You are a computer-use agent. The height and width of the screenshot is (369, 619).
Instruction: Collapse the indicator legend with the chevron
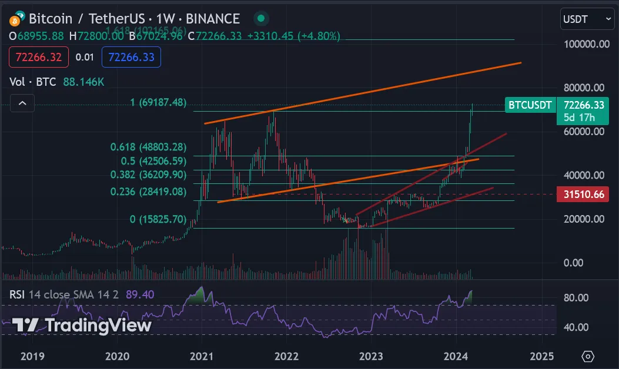pyautogui.click(x=22, y=103)
